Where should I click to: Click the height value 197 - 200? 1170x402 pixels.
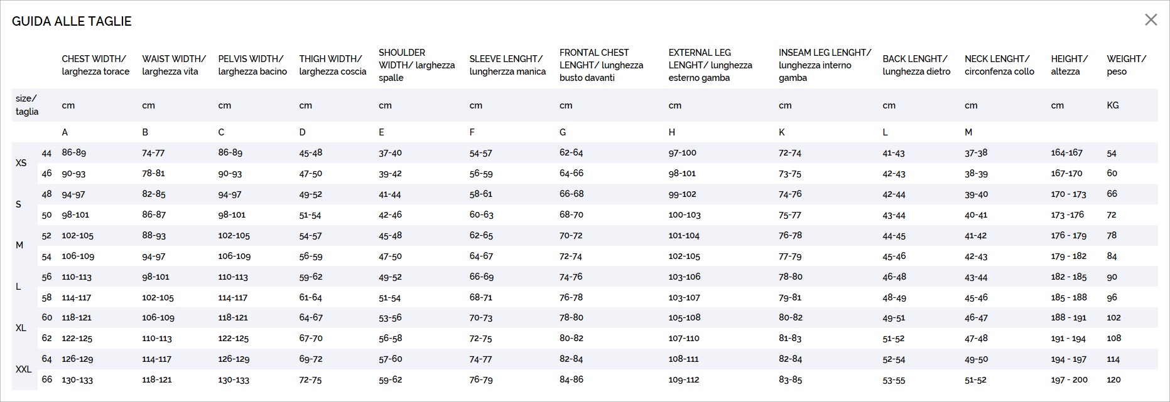pos(1069,380)
